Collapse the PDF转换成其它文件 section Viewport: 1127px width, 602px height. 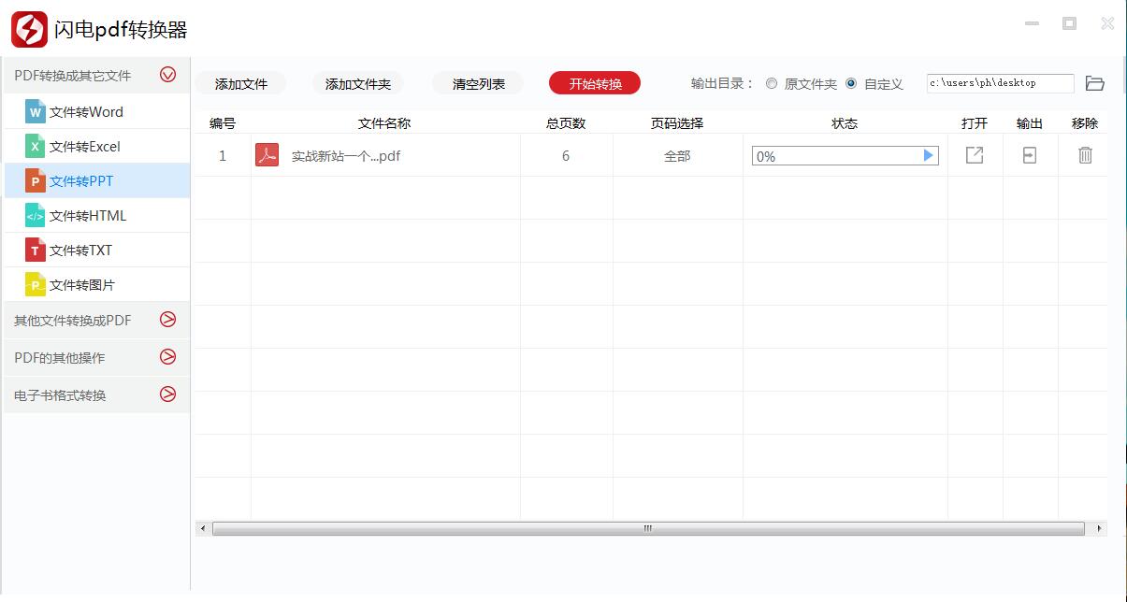tap(167, 75)
